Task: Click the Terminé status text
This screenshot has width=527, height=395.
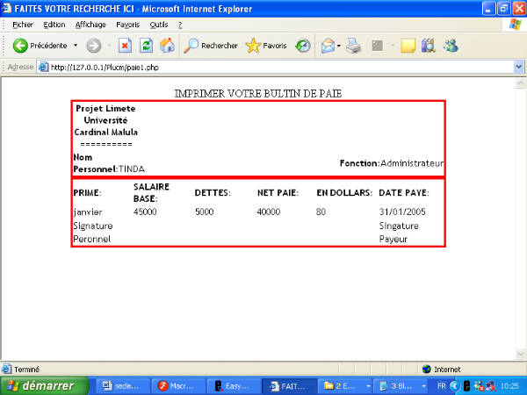Action: (x=26, y=370)
